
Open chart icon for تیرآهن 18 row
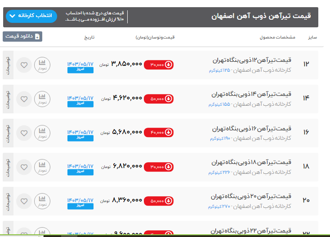tap(42, 167)
